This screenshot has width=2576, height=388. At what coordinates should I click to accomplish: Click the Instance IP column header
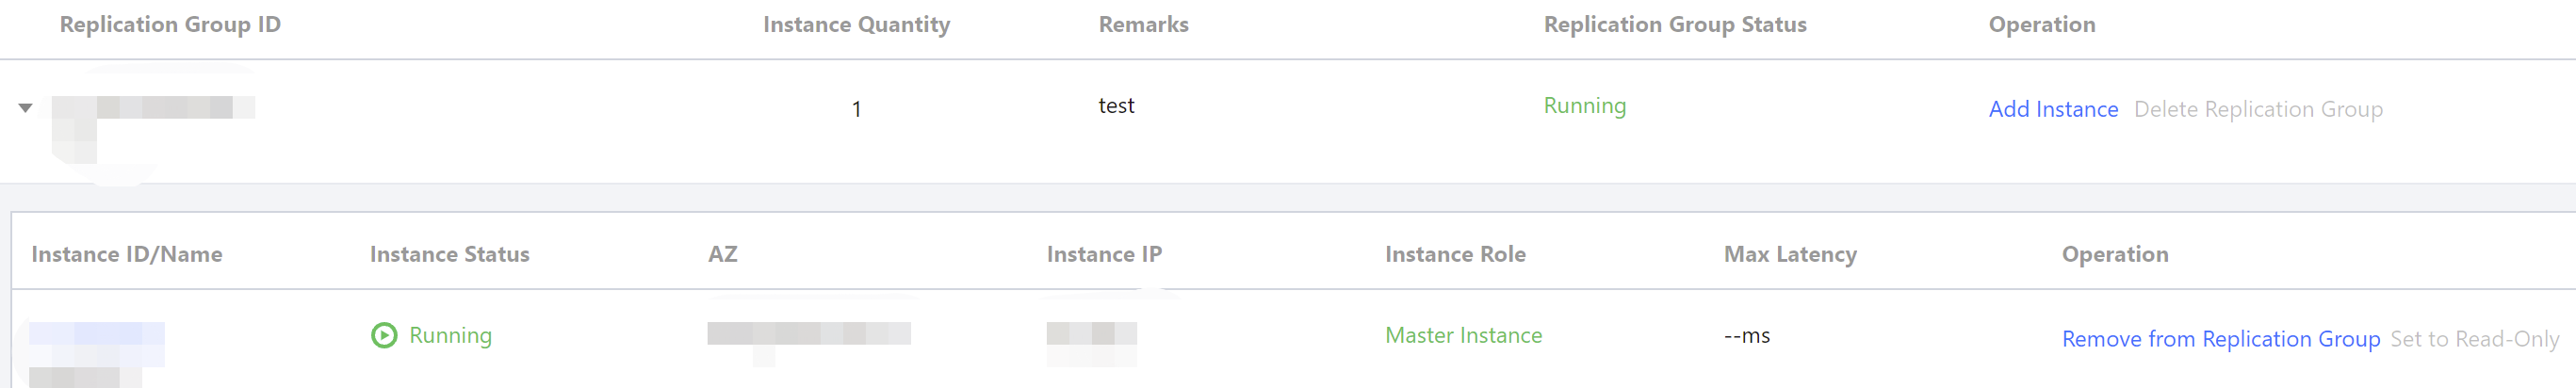pos(1104,255)
